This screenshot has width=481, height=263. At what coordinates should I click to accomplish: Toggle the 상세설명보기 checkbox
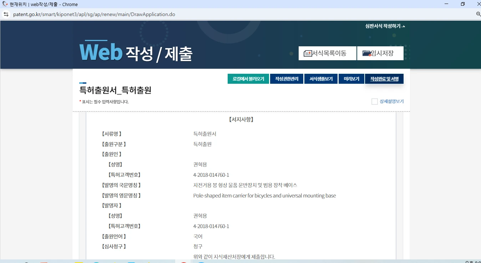click(374, 102)
